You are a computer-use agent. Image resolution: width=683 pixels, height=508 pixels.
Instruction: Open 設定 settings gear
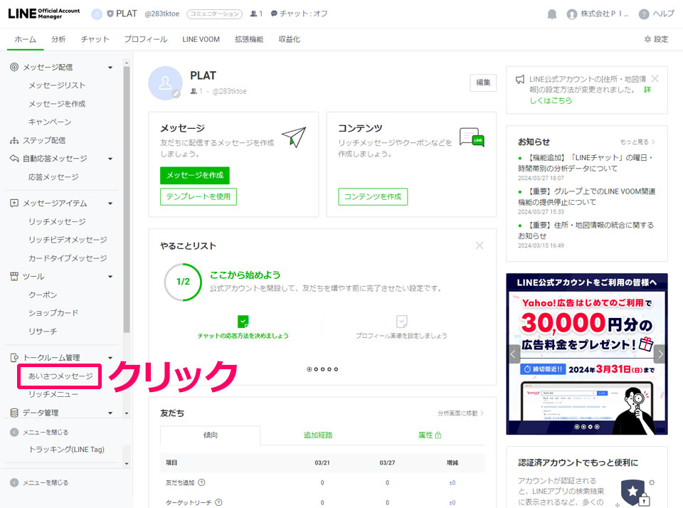647,39
